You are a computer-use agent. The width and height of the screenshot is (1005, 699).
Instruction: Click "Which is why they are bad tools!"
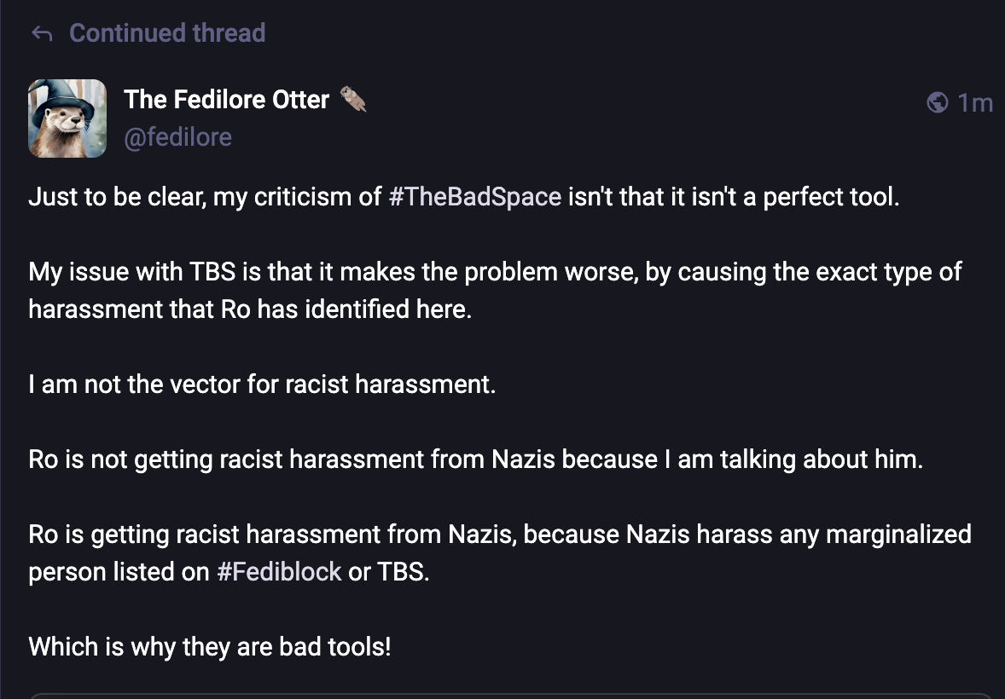coord(210,645)
